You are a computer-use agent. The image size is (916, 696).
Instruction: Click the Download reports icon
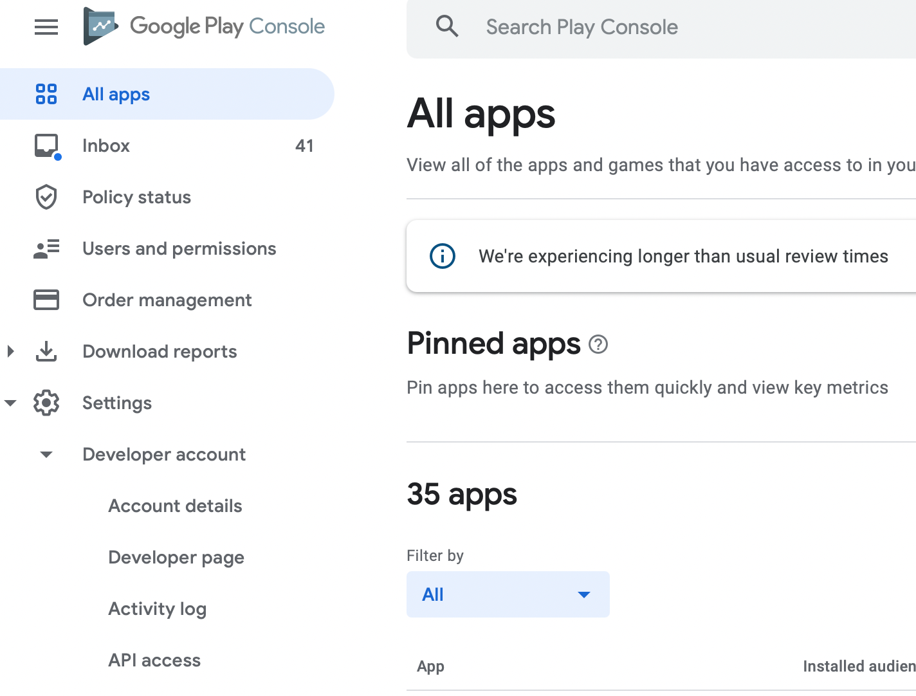click(46, 351)
